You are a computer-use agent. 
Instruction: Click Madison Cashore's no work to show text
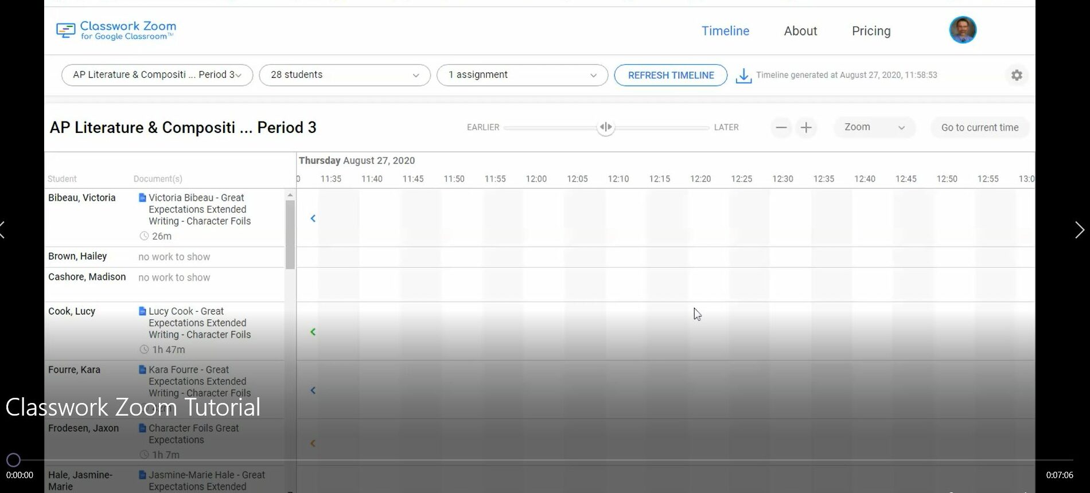174,277
